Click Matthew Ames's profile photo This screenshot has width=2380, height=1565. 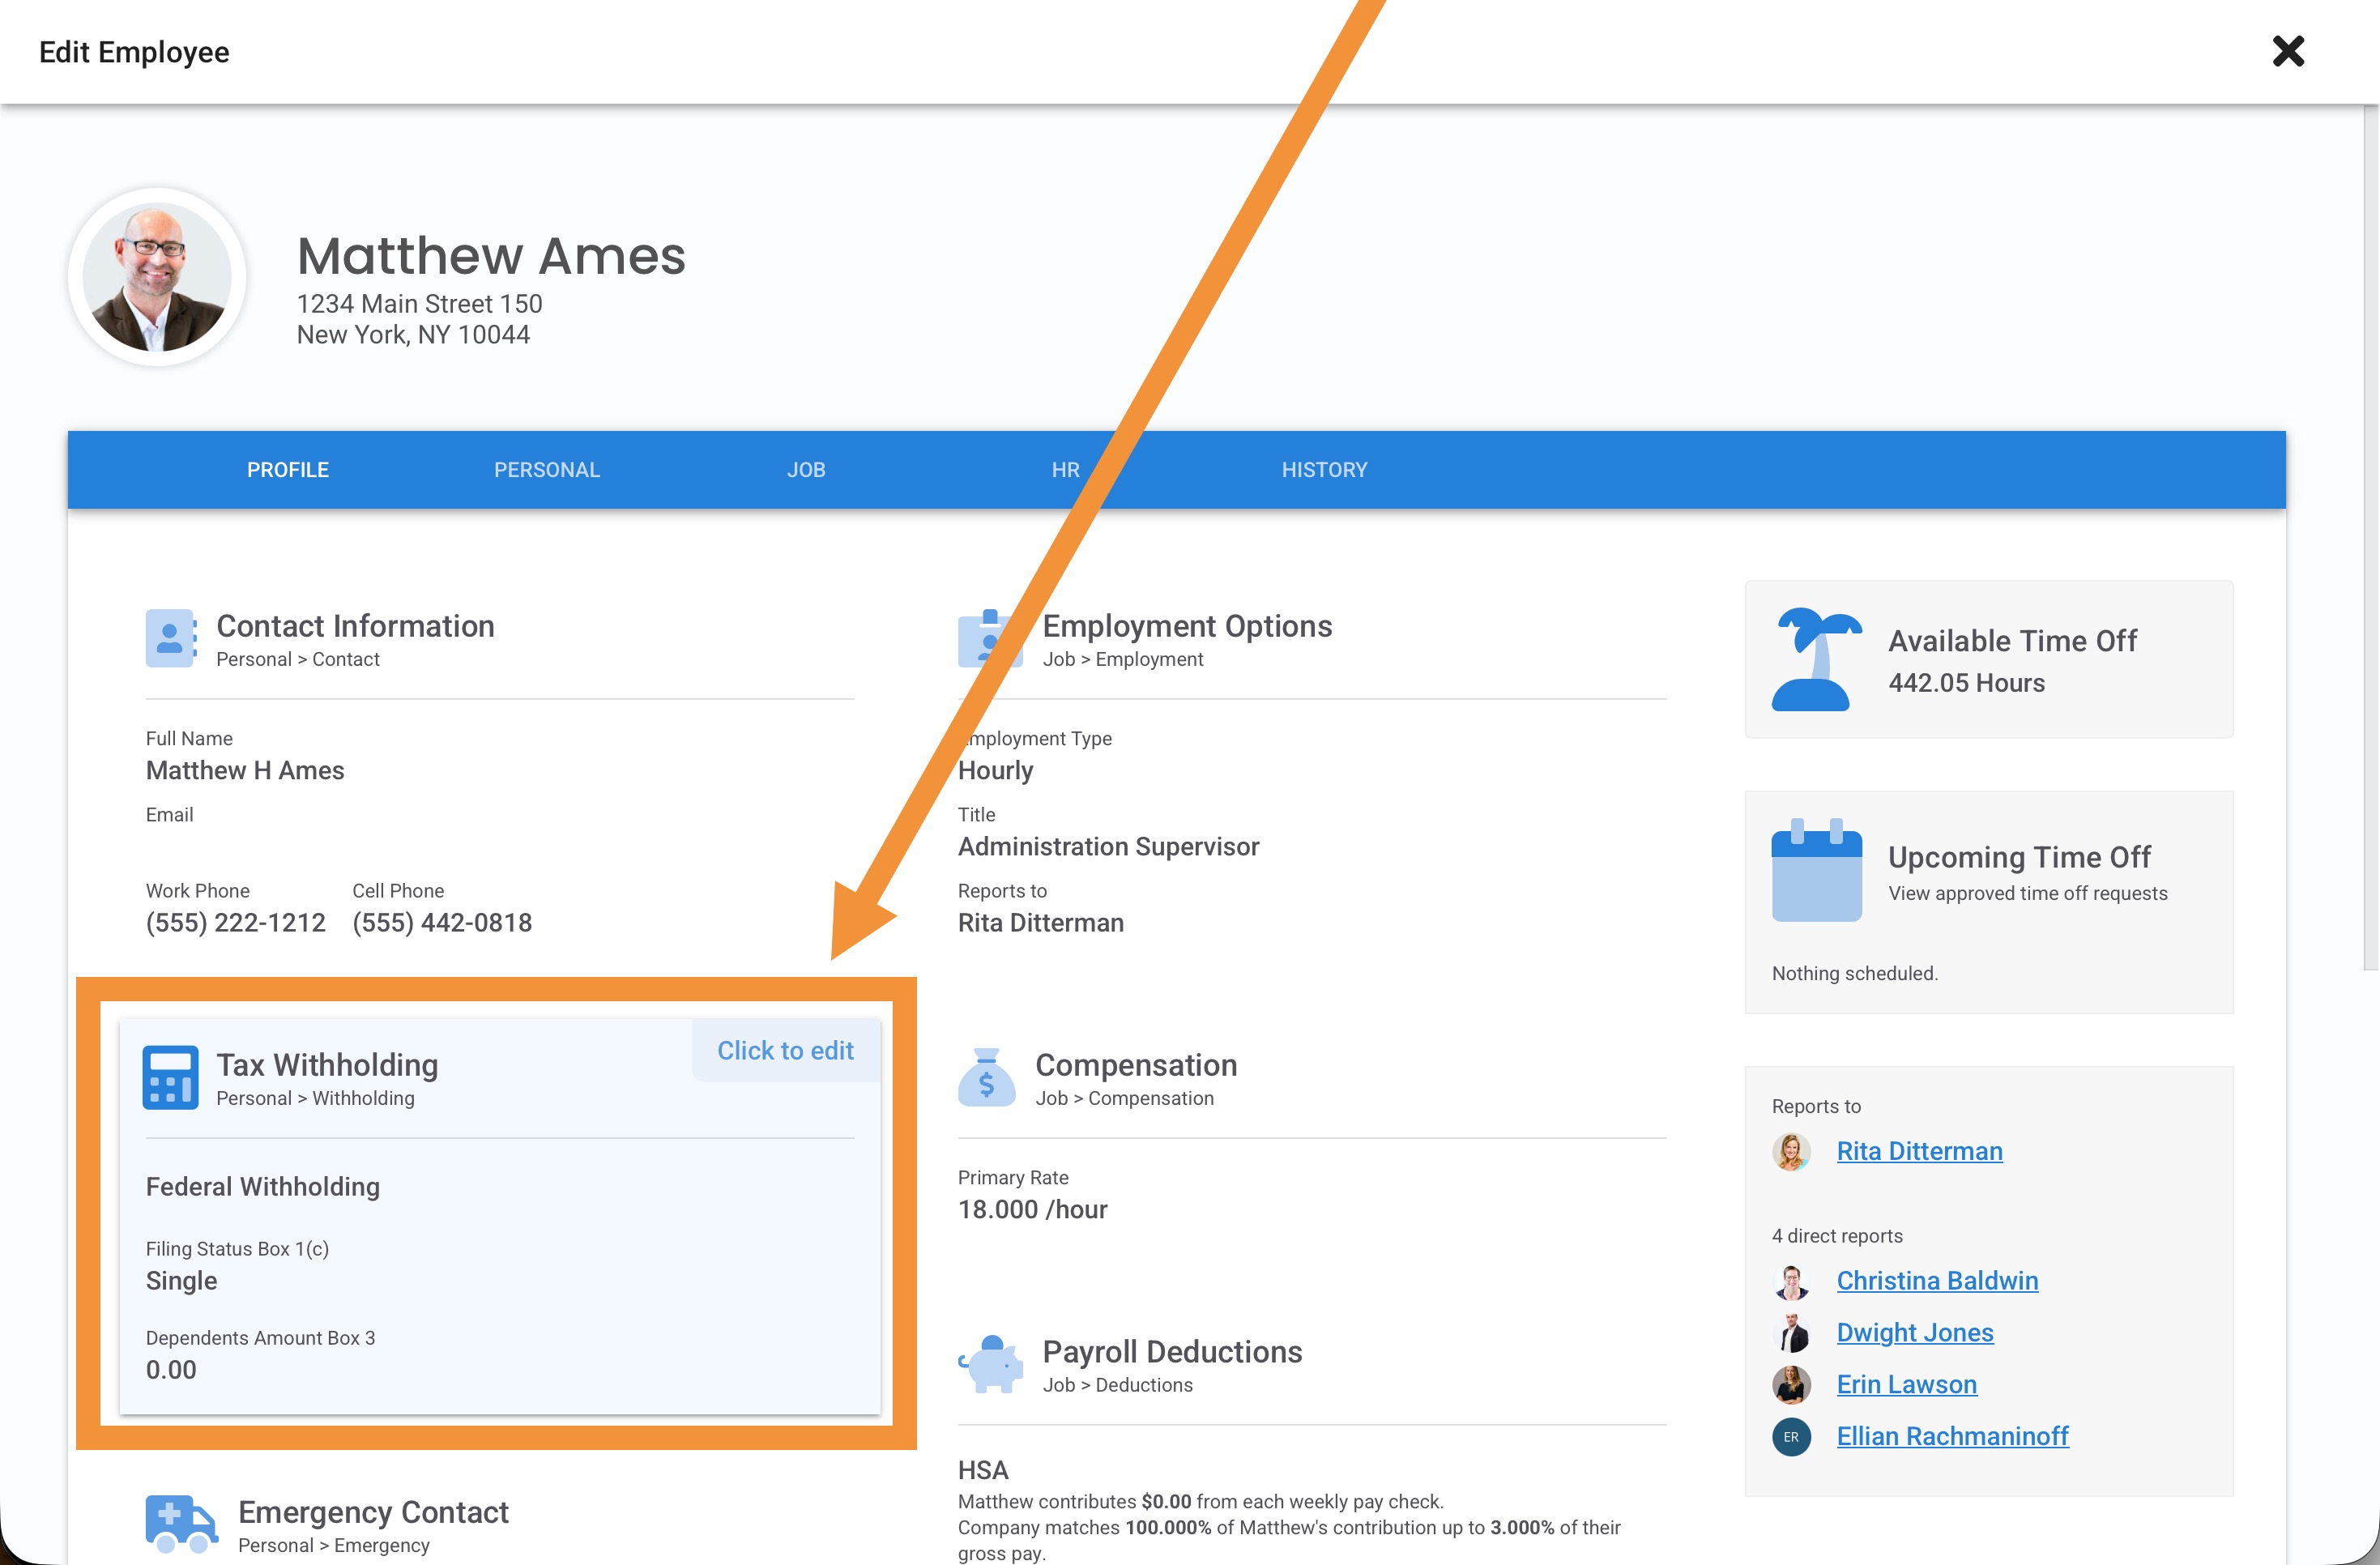157,277
